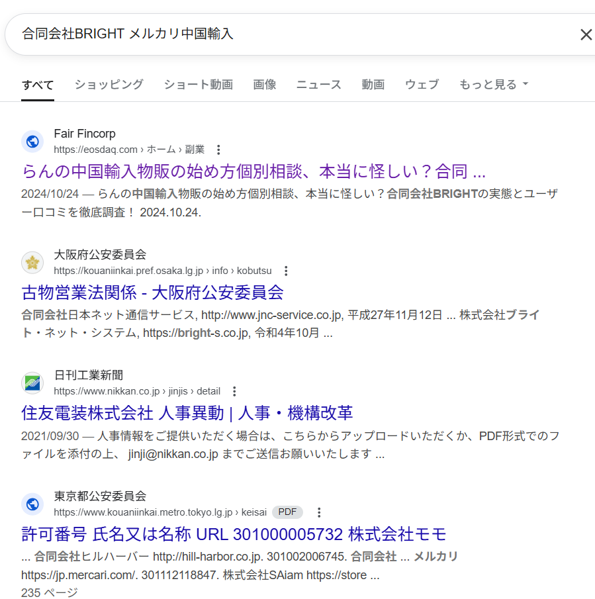Click 東京都公安委員会 site name text
The width and height of the screenshot is (595, 599).
pyautogui.click(x=100, y=496)
